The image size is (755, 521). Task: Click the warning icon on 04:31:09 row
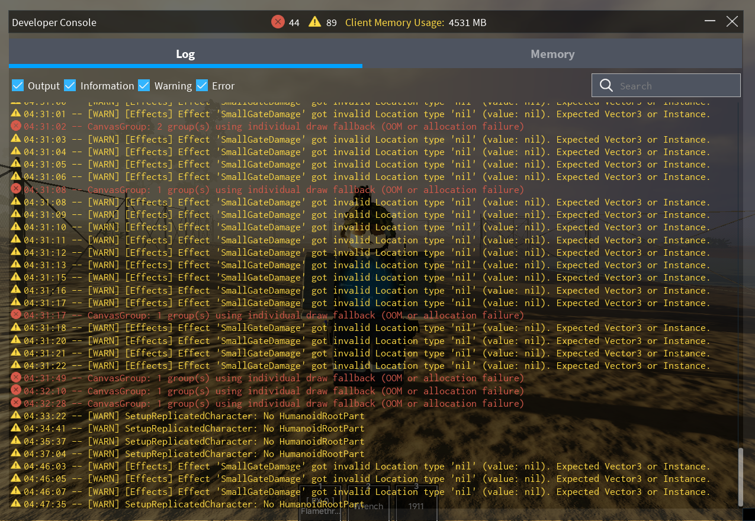click(16, 214)
